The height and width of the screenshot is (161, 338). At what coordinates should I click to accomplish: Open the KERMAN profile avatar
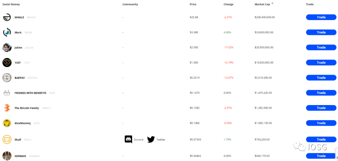[x=7, y=156]
